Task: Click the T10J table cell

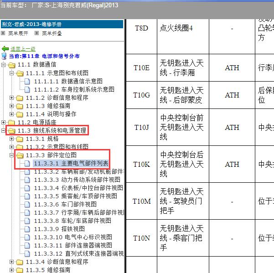Action: tap(141, 127)
